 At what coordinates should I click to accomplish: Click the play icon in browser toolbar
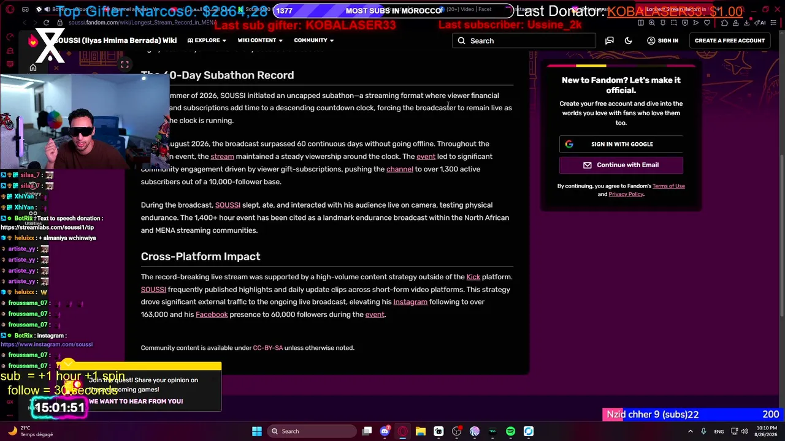pos(696,23)
